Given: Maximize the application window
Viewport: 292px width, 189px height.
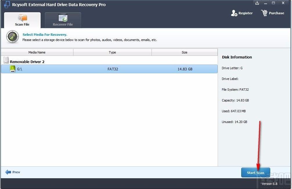Looking at the screenshot, I should [273, 3].
